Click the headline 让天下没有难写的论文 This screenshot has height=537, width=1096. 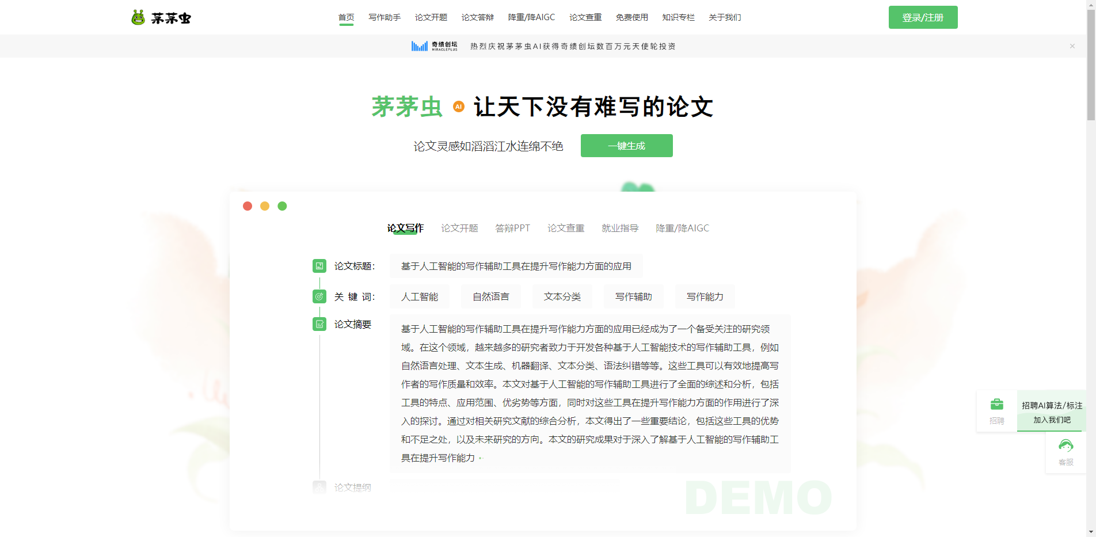coord(593,106)
